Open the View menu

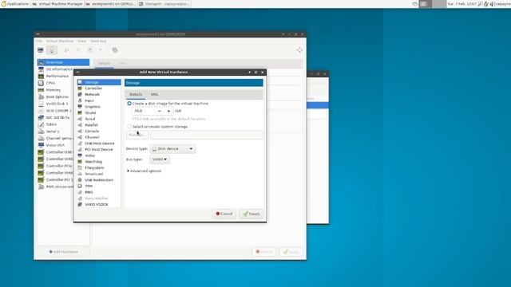click(x=81, y=41)
